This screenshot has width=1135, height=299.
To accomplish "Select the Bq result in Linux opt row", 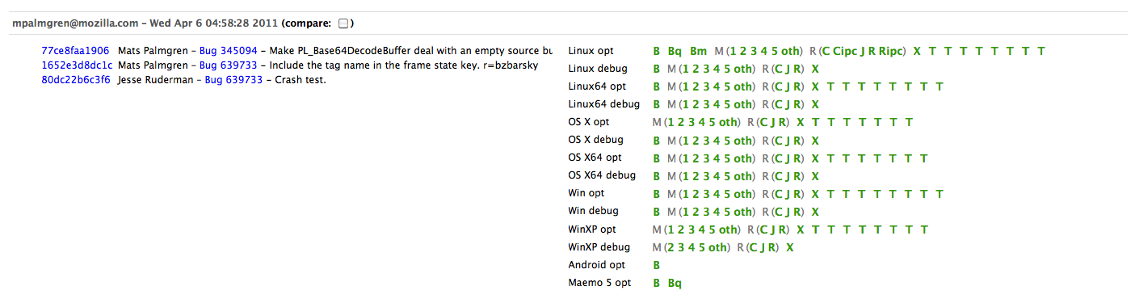I will 675,51.
